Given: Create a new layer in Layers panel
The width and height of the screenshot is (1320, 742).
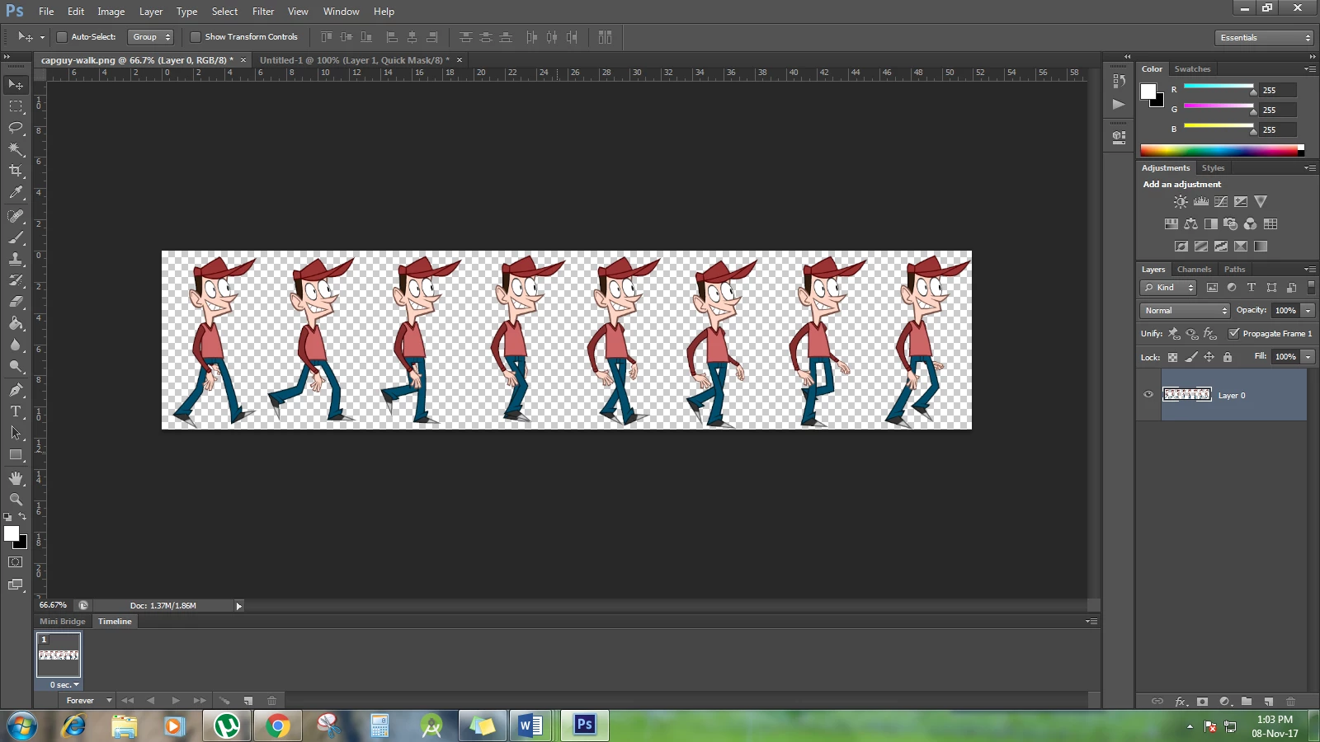Looking at the screenshot, I should click(1269, 702).
